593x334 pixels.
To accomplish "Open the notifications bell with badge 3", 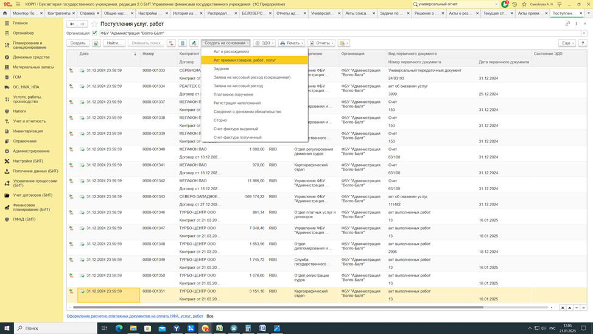I will (505, 4).
